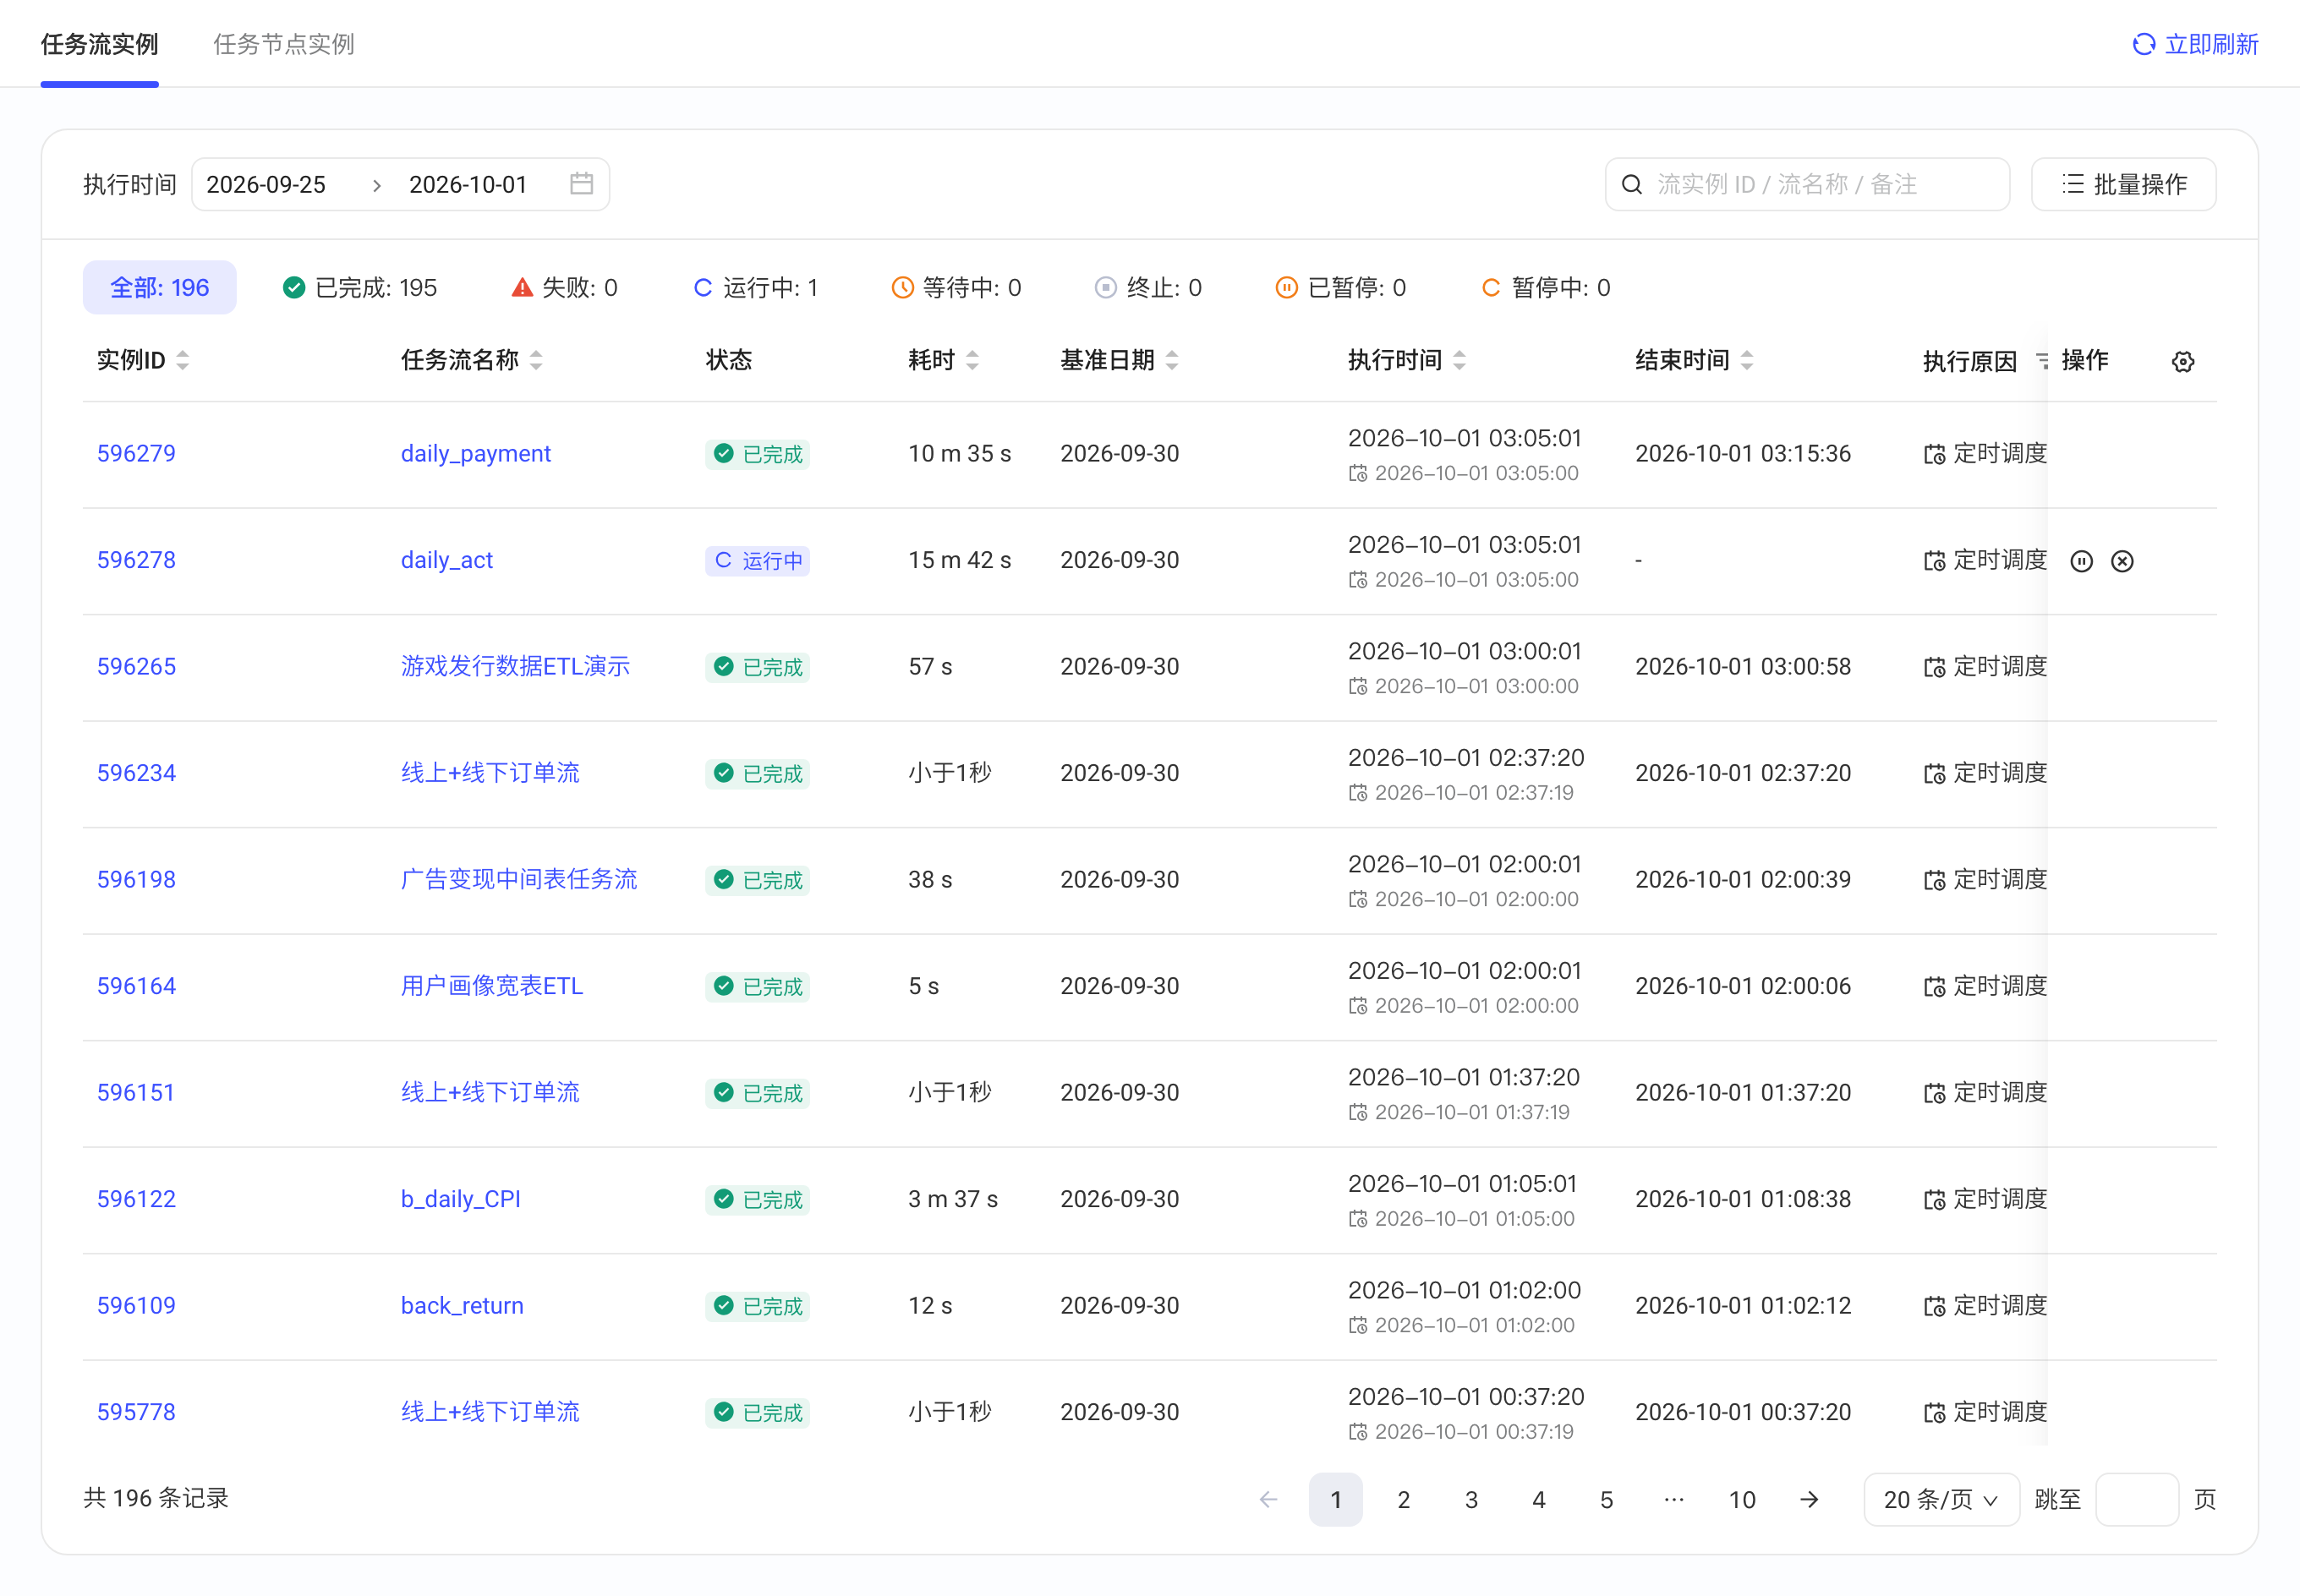Go to page 2
This screenshot has height=1596, width=2300.
(1403, 1499)
